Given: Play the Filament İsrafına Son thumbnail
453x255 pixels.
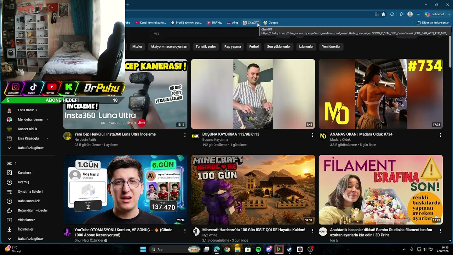Looking at the screenshot, I should coord(381,189).
